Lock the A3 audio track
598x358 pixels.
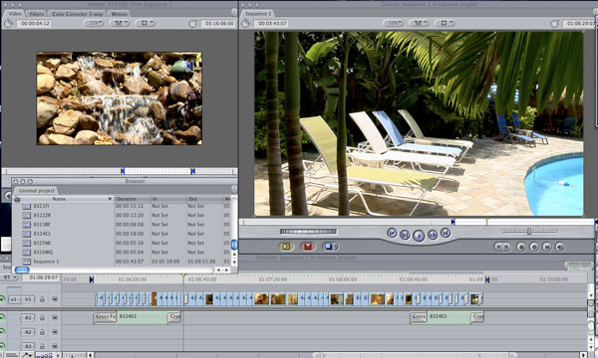[x=42, y=346]
